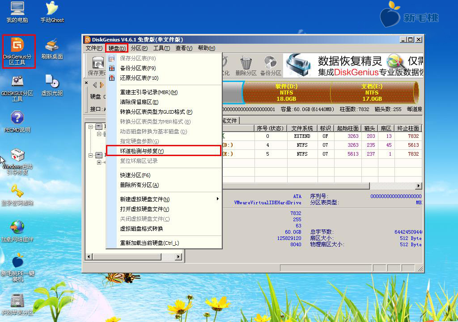458x322 pixels.
Task: Open the 文件(F) menu
Action: [94, 48]
